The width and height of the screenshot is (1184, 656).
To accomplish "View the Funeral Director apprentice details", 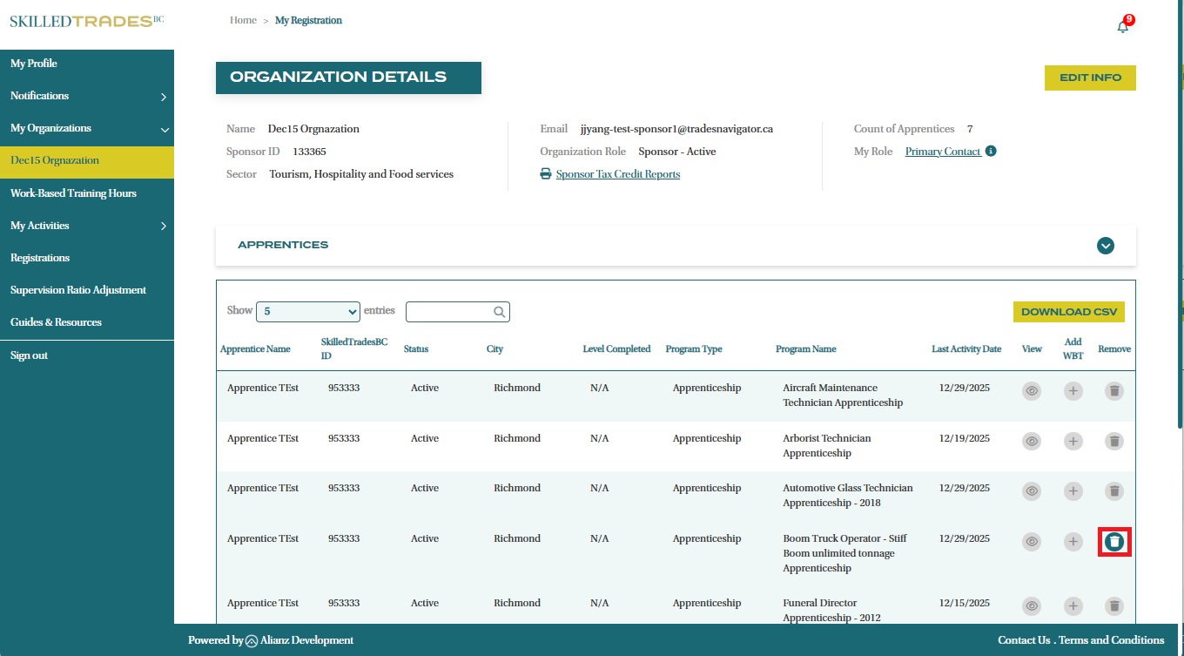I will [x=1032, y=605].
